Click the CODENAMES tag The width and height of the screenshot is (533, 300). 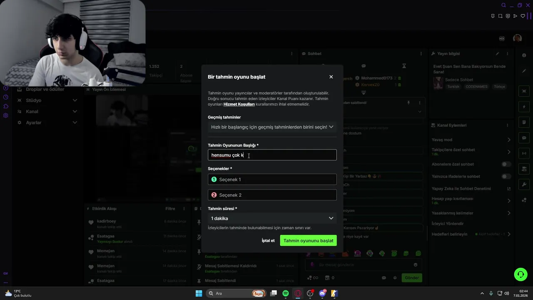coord(477,87)
